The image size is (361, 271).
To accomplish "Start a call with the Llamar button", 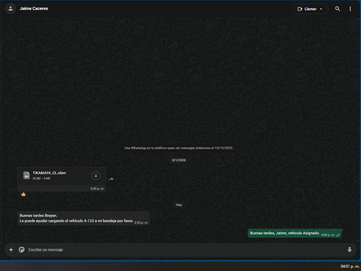I will coord(307,9).
